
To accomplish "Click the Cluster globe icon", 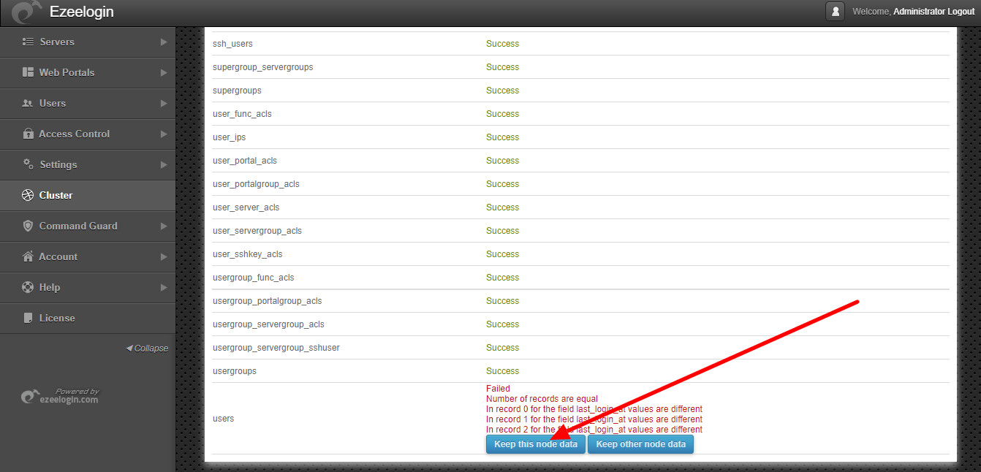I will pyautogui.click(x=29, y=195).
